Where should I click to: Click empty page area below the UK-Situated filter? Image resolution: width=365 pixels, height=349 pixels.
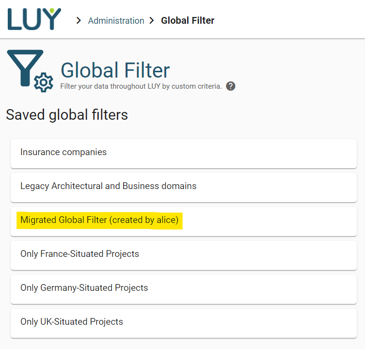(x=183, y=343)
